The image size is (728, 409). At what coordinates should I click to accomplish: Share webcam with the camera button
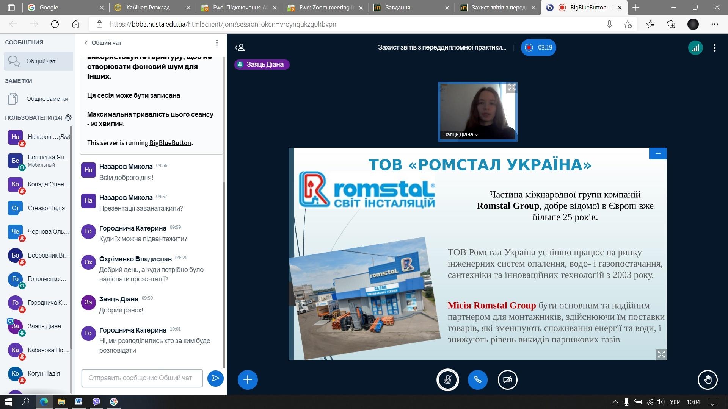[x=507, y=379]
